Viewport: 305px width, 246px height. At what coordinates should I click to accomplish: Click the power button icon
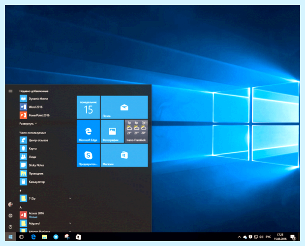click(x=10, y=227)
